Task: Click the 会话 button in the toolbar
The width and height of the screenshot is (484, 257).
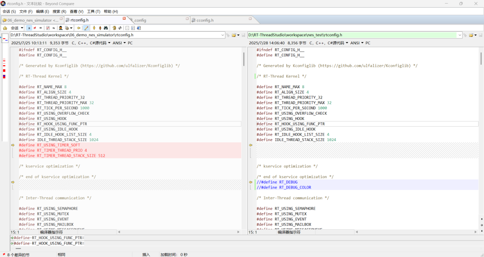Action: 15,28
